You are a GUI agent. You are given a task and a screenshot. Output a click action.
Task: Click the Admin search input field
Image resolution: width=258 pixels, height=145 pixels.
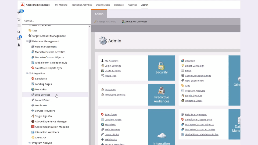coord(56,21)
